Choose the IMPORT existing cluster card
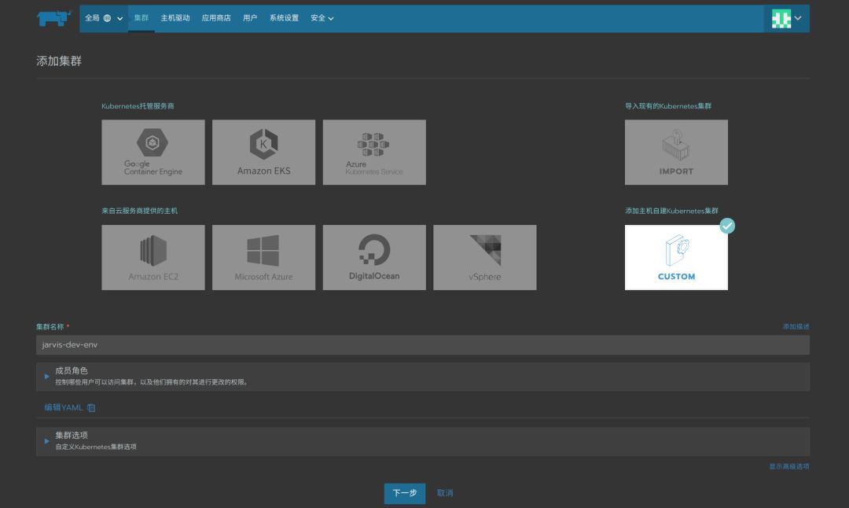The image size is (849, 508). point(676,153)
